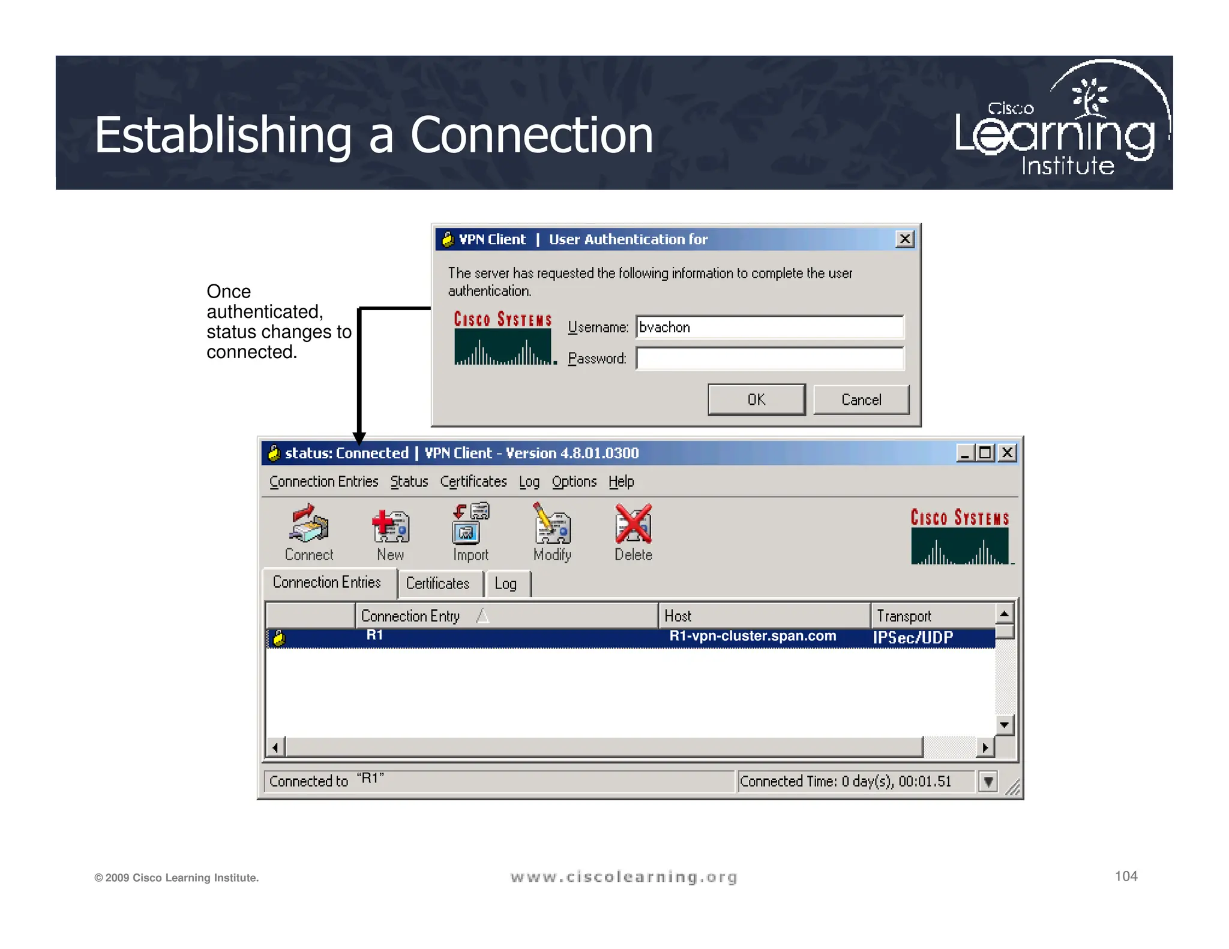Viewport: 1229px width, 949px height.
Task: Click the list's scroll left arrow
Action: coord(275,747)
